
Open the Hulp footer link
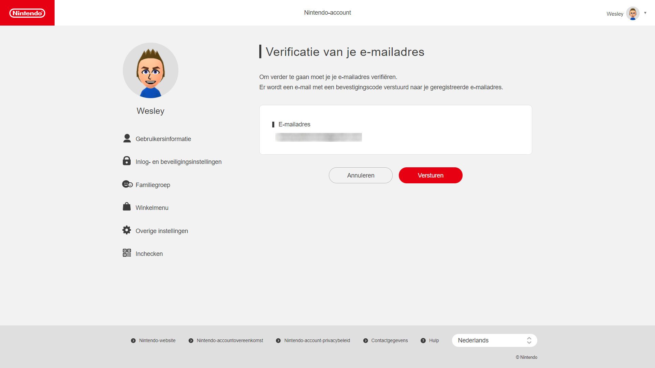pyautogui.click(x=434, y=340)
